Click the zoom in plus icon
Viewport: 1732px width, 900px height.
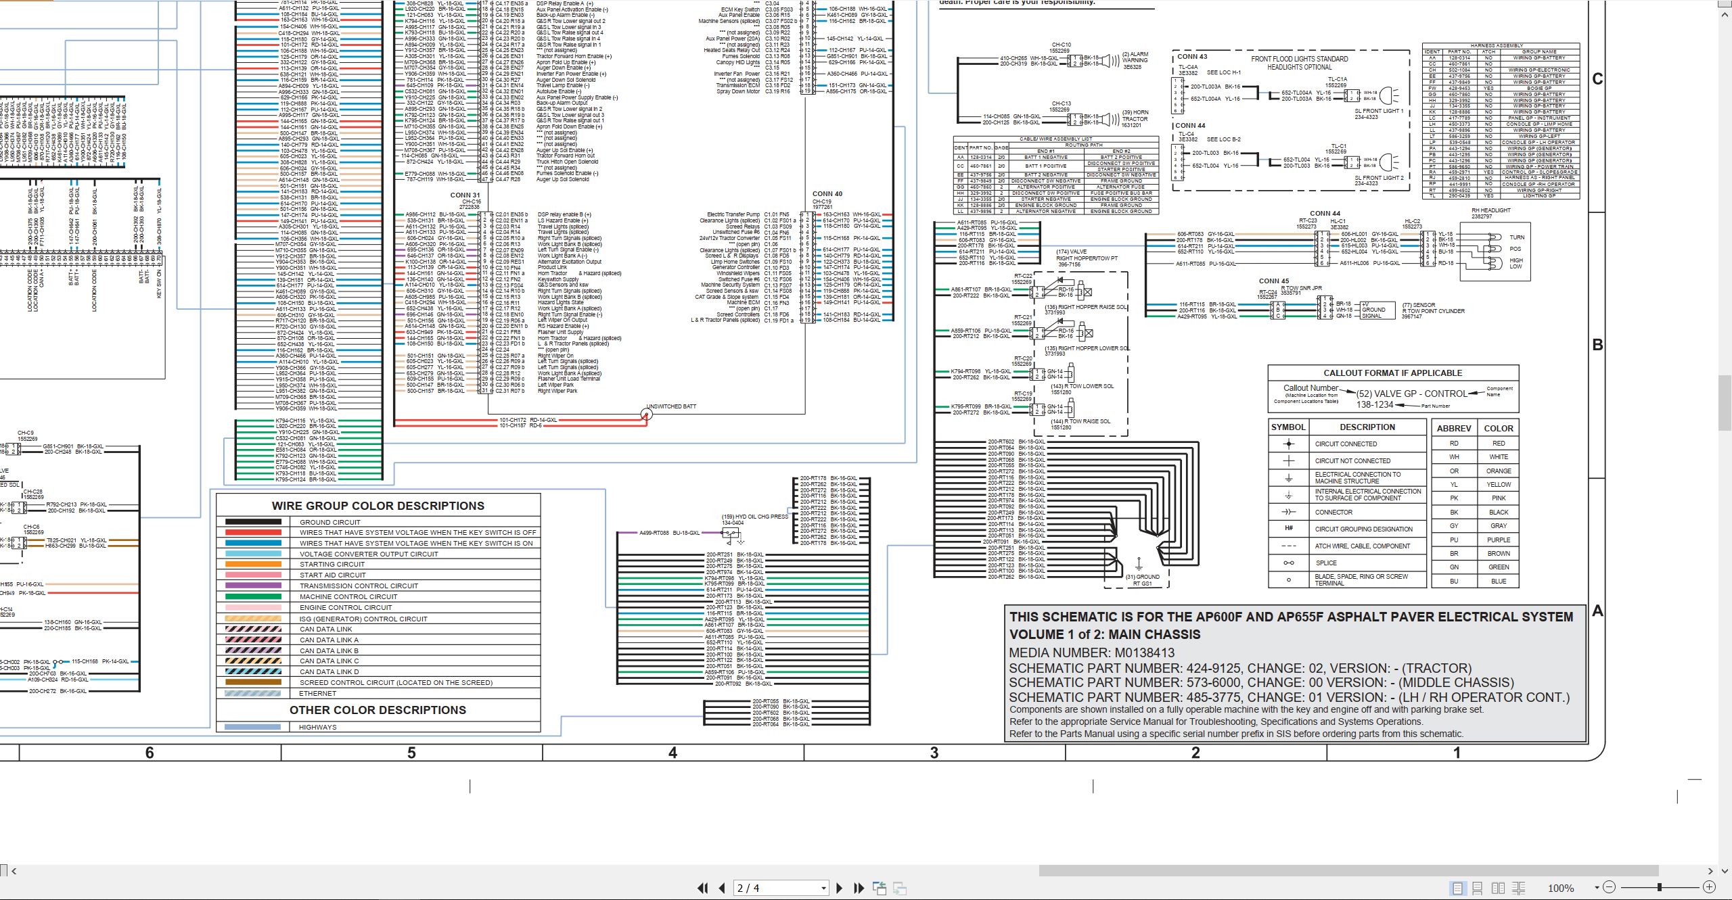point(1709,886)
